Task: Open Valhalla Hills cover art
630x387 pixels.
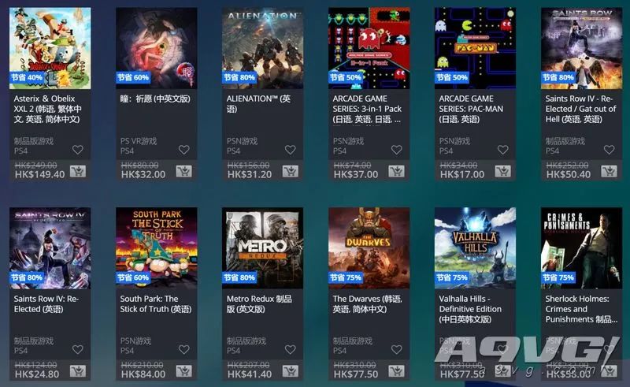Action: [x=476, y=247]
